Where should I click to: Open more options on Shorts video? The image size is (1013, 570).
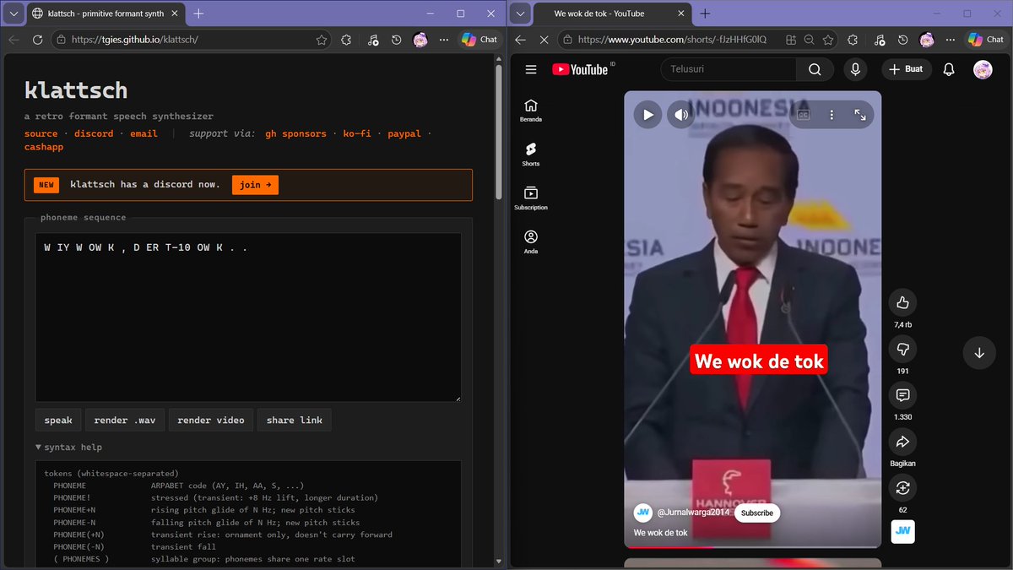[x=832, y=115]
